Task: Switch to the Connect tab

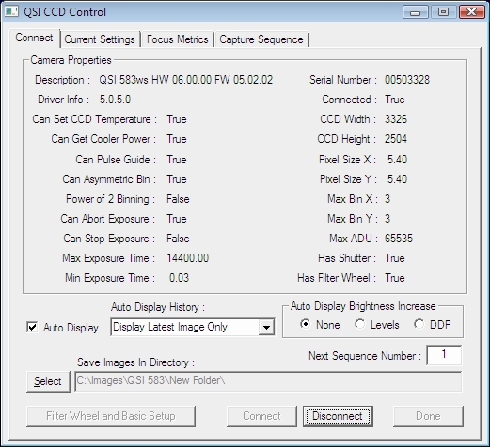Action: (34, 38)
